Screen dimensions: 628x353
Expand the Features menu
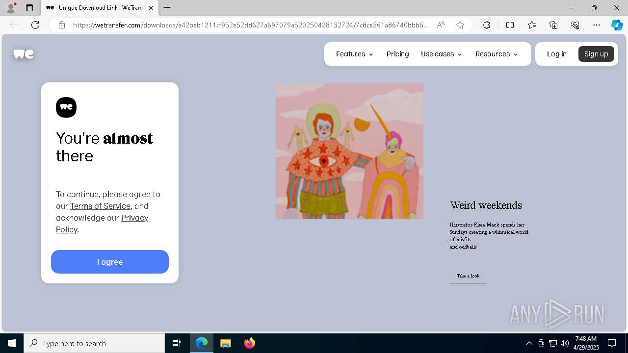coord(355,54)
